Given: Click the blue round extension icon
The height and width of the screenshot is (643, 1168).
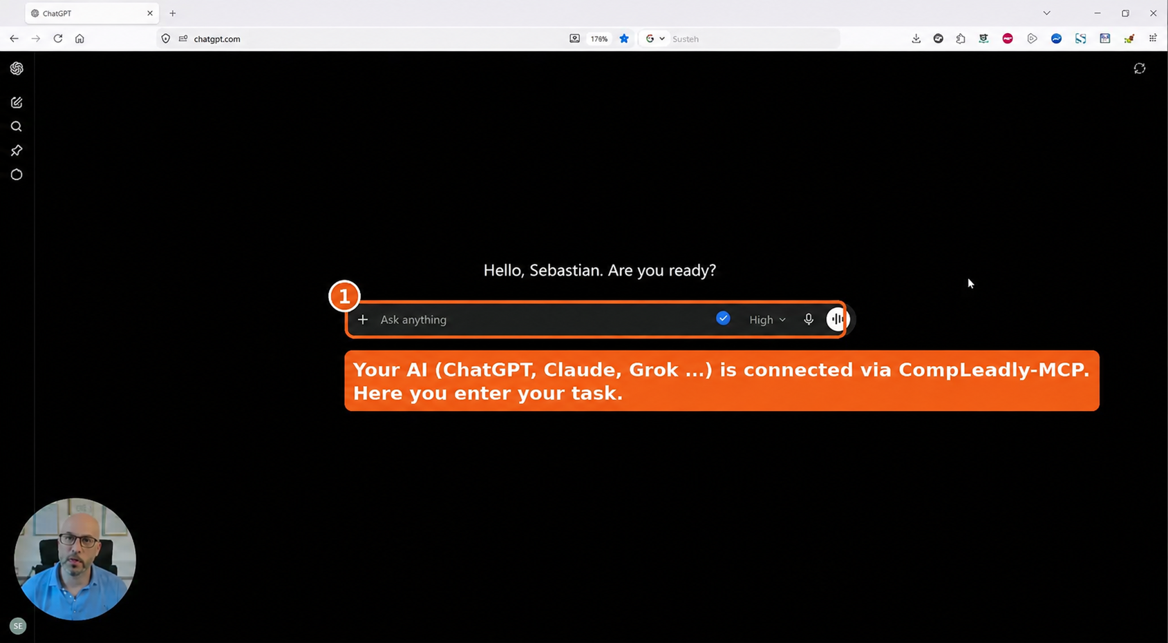Looking at the screenshot, I should (1057, 39).
